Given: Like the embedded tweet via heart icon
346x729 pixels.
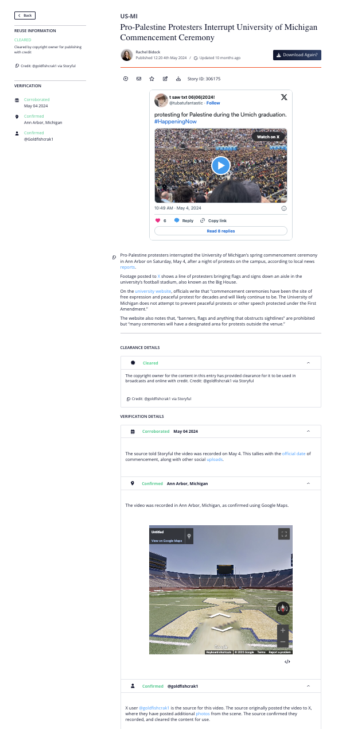Looking at the screenshot, I should pyautogui.click(x=158, y=220).
